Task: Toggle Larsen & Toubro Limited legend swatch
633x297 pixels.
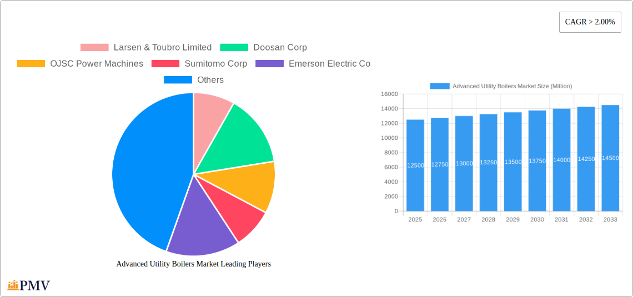Action: (94, 48)
